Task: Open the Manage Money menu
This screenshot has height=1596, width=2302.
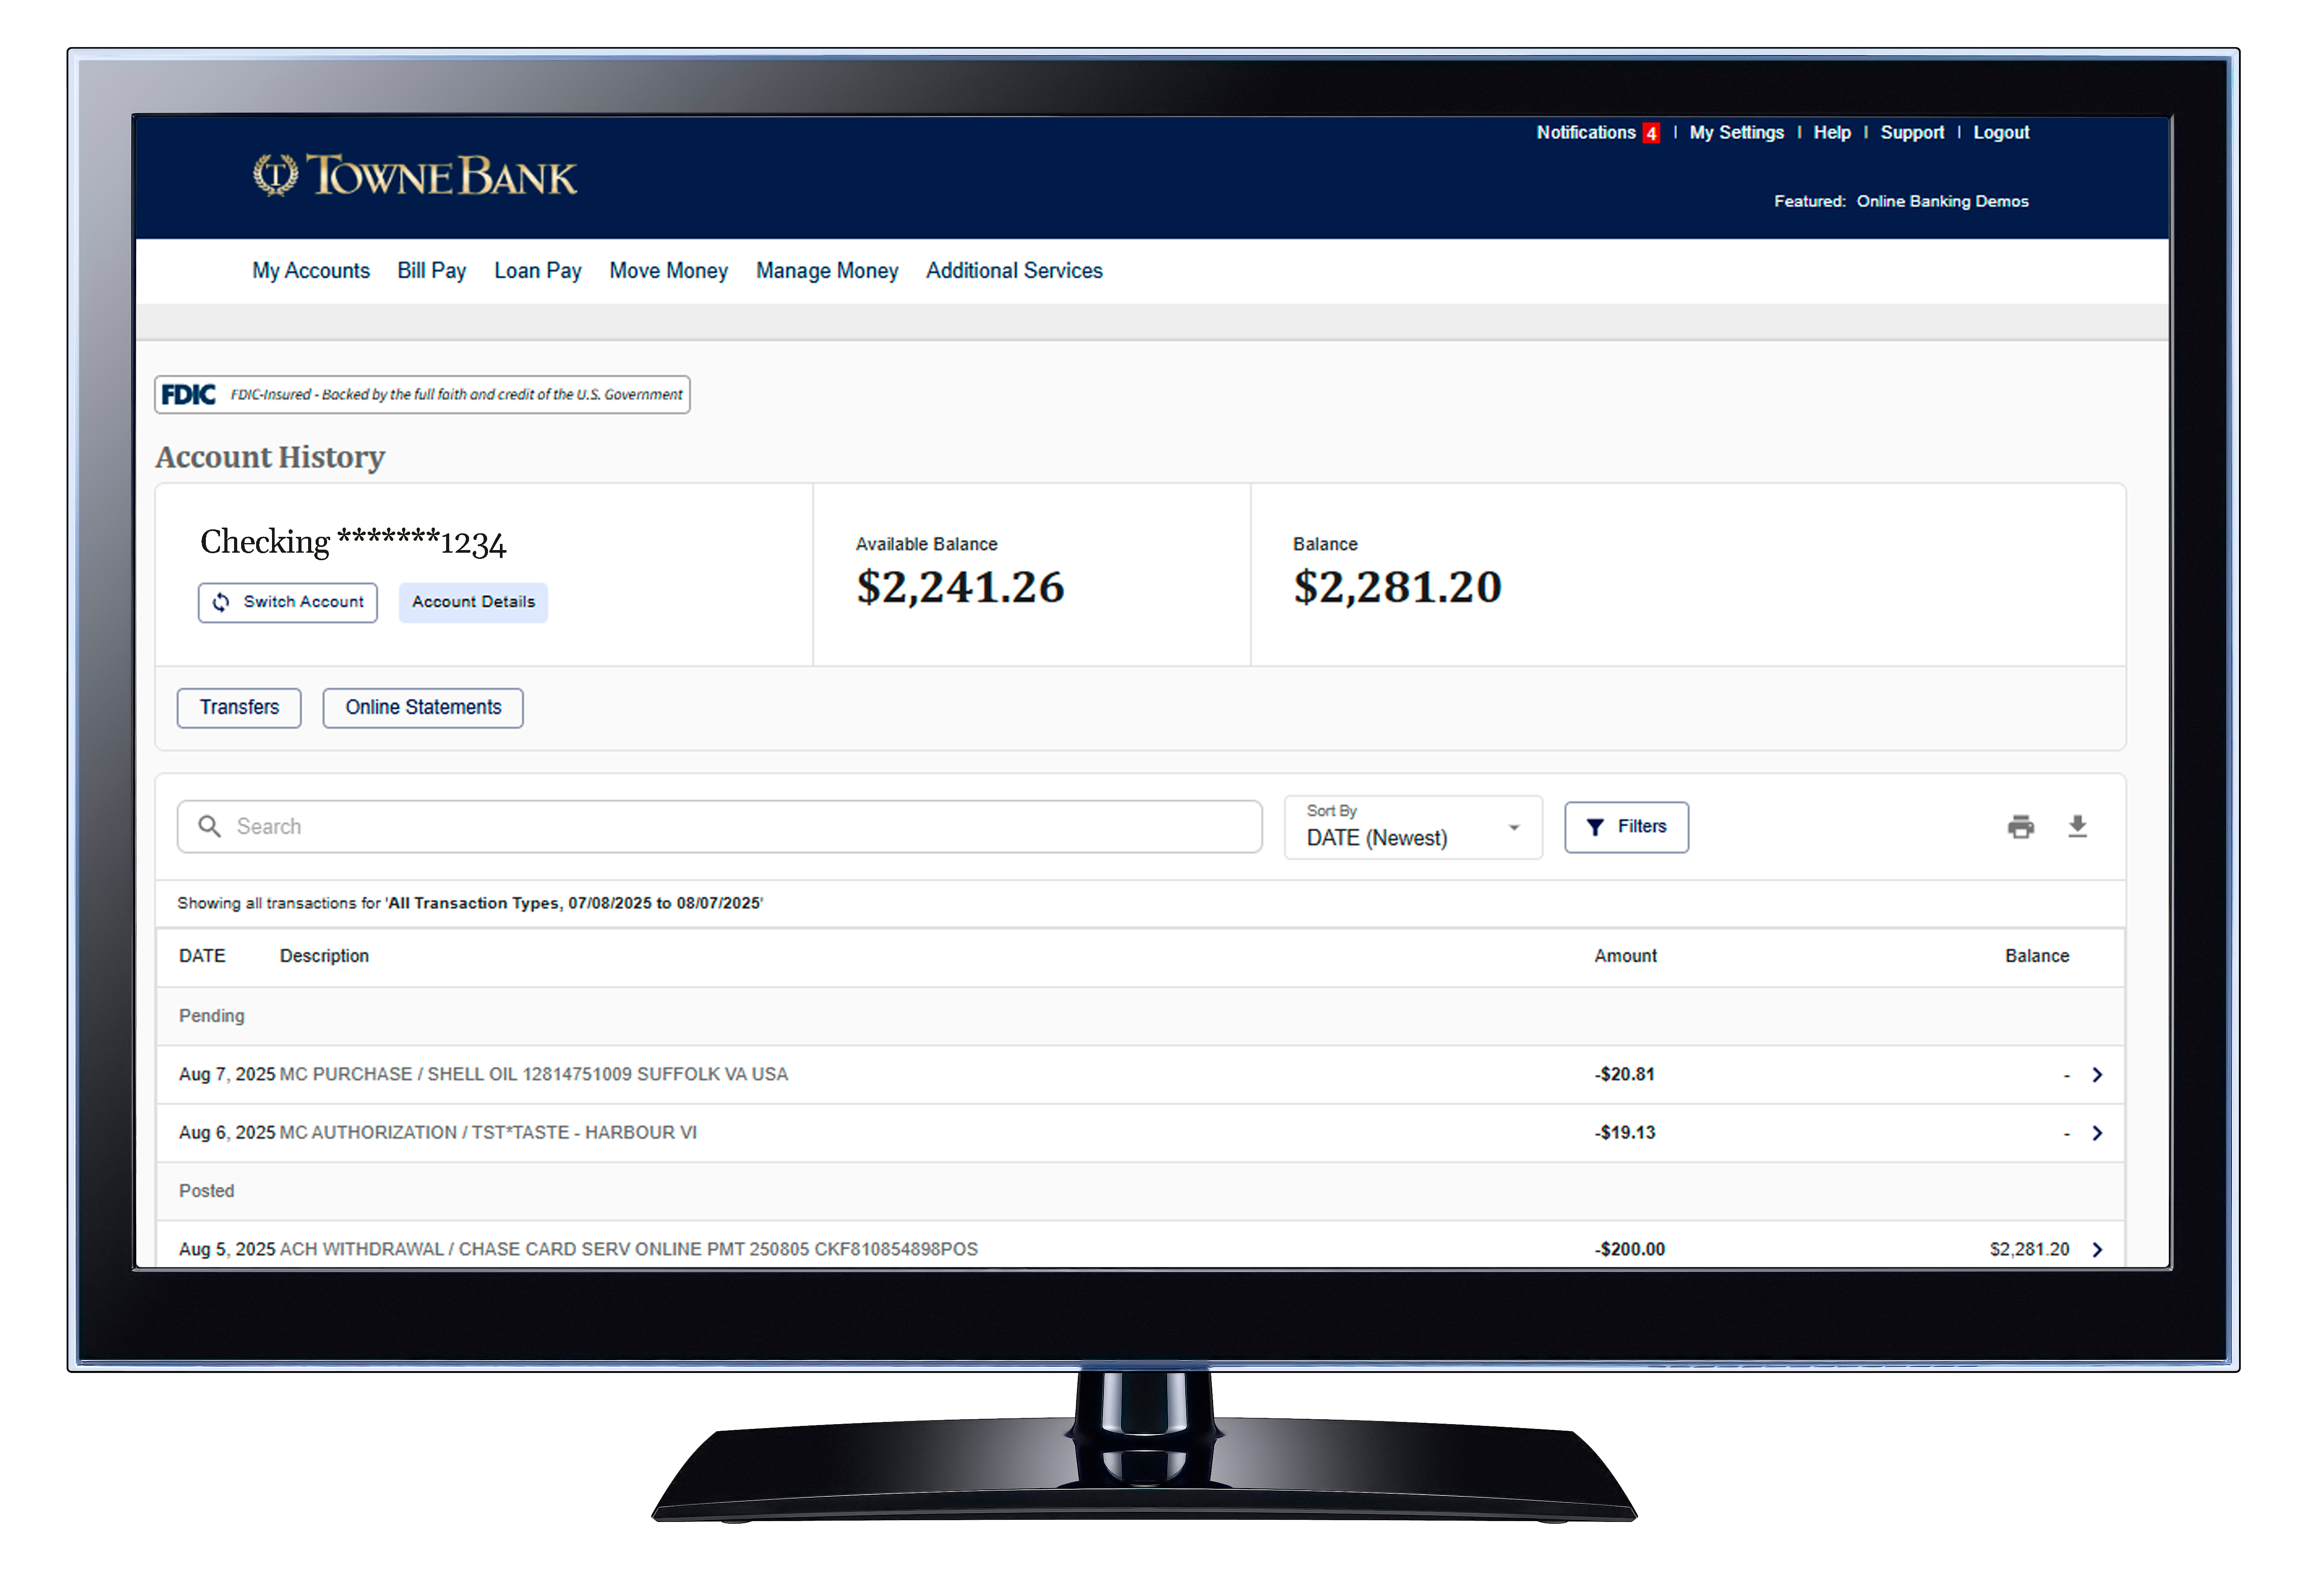Action: coord(827,271)
